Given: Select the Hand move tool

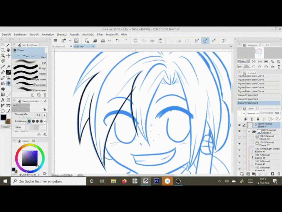Looking at the screenshot, I should [8, 50].
